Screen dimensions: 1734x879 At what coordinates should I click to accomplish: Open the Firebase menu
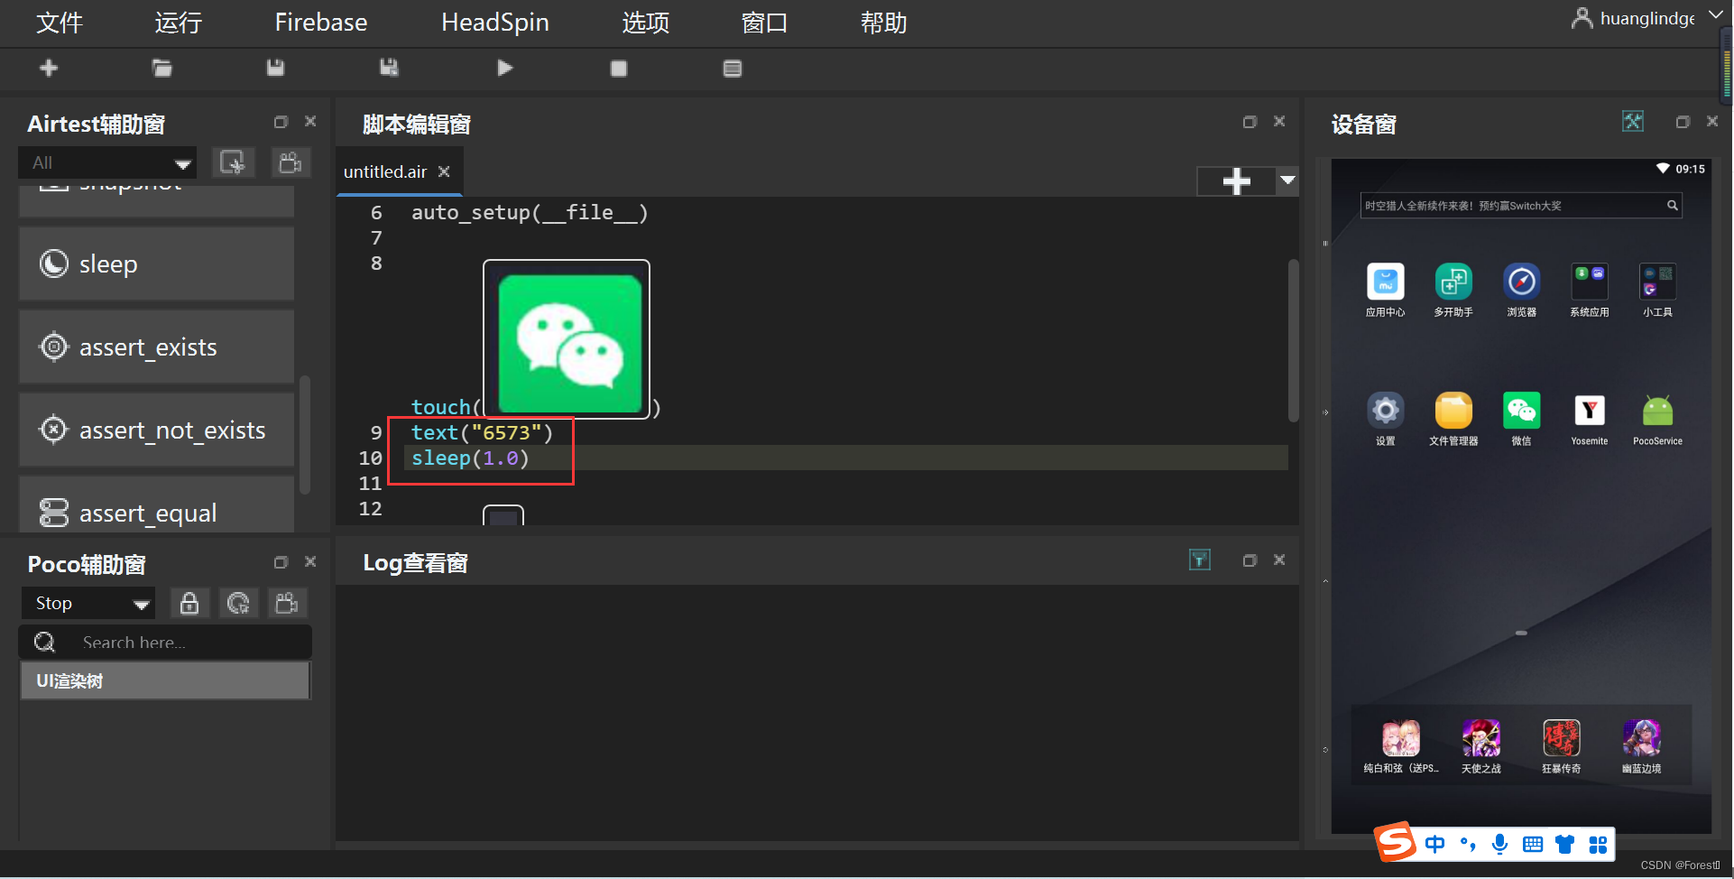coord(321,23)
